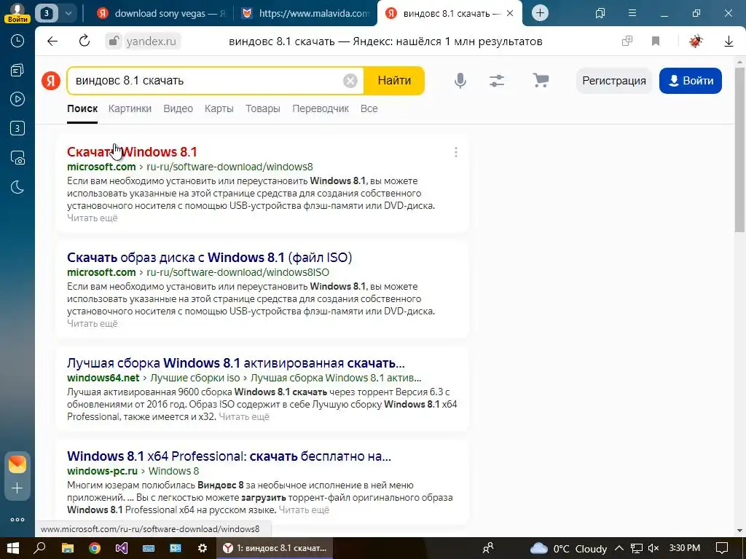
Task: Click the profile avatar labeled Войти
Action: tap(17, 13)
